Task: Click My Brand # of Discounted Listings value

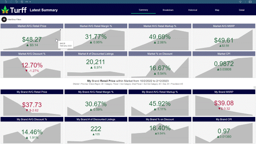Action: tap(96, 129)
